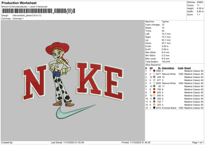Screen dimensions: 205x145
Task: Click the Height value 4.39 in
Action: tap(200, 8)
